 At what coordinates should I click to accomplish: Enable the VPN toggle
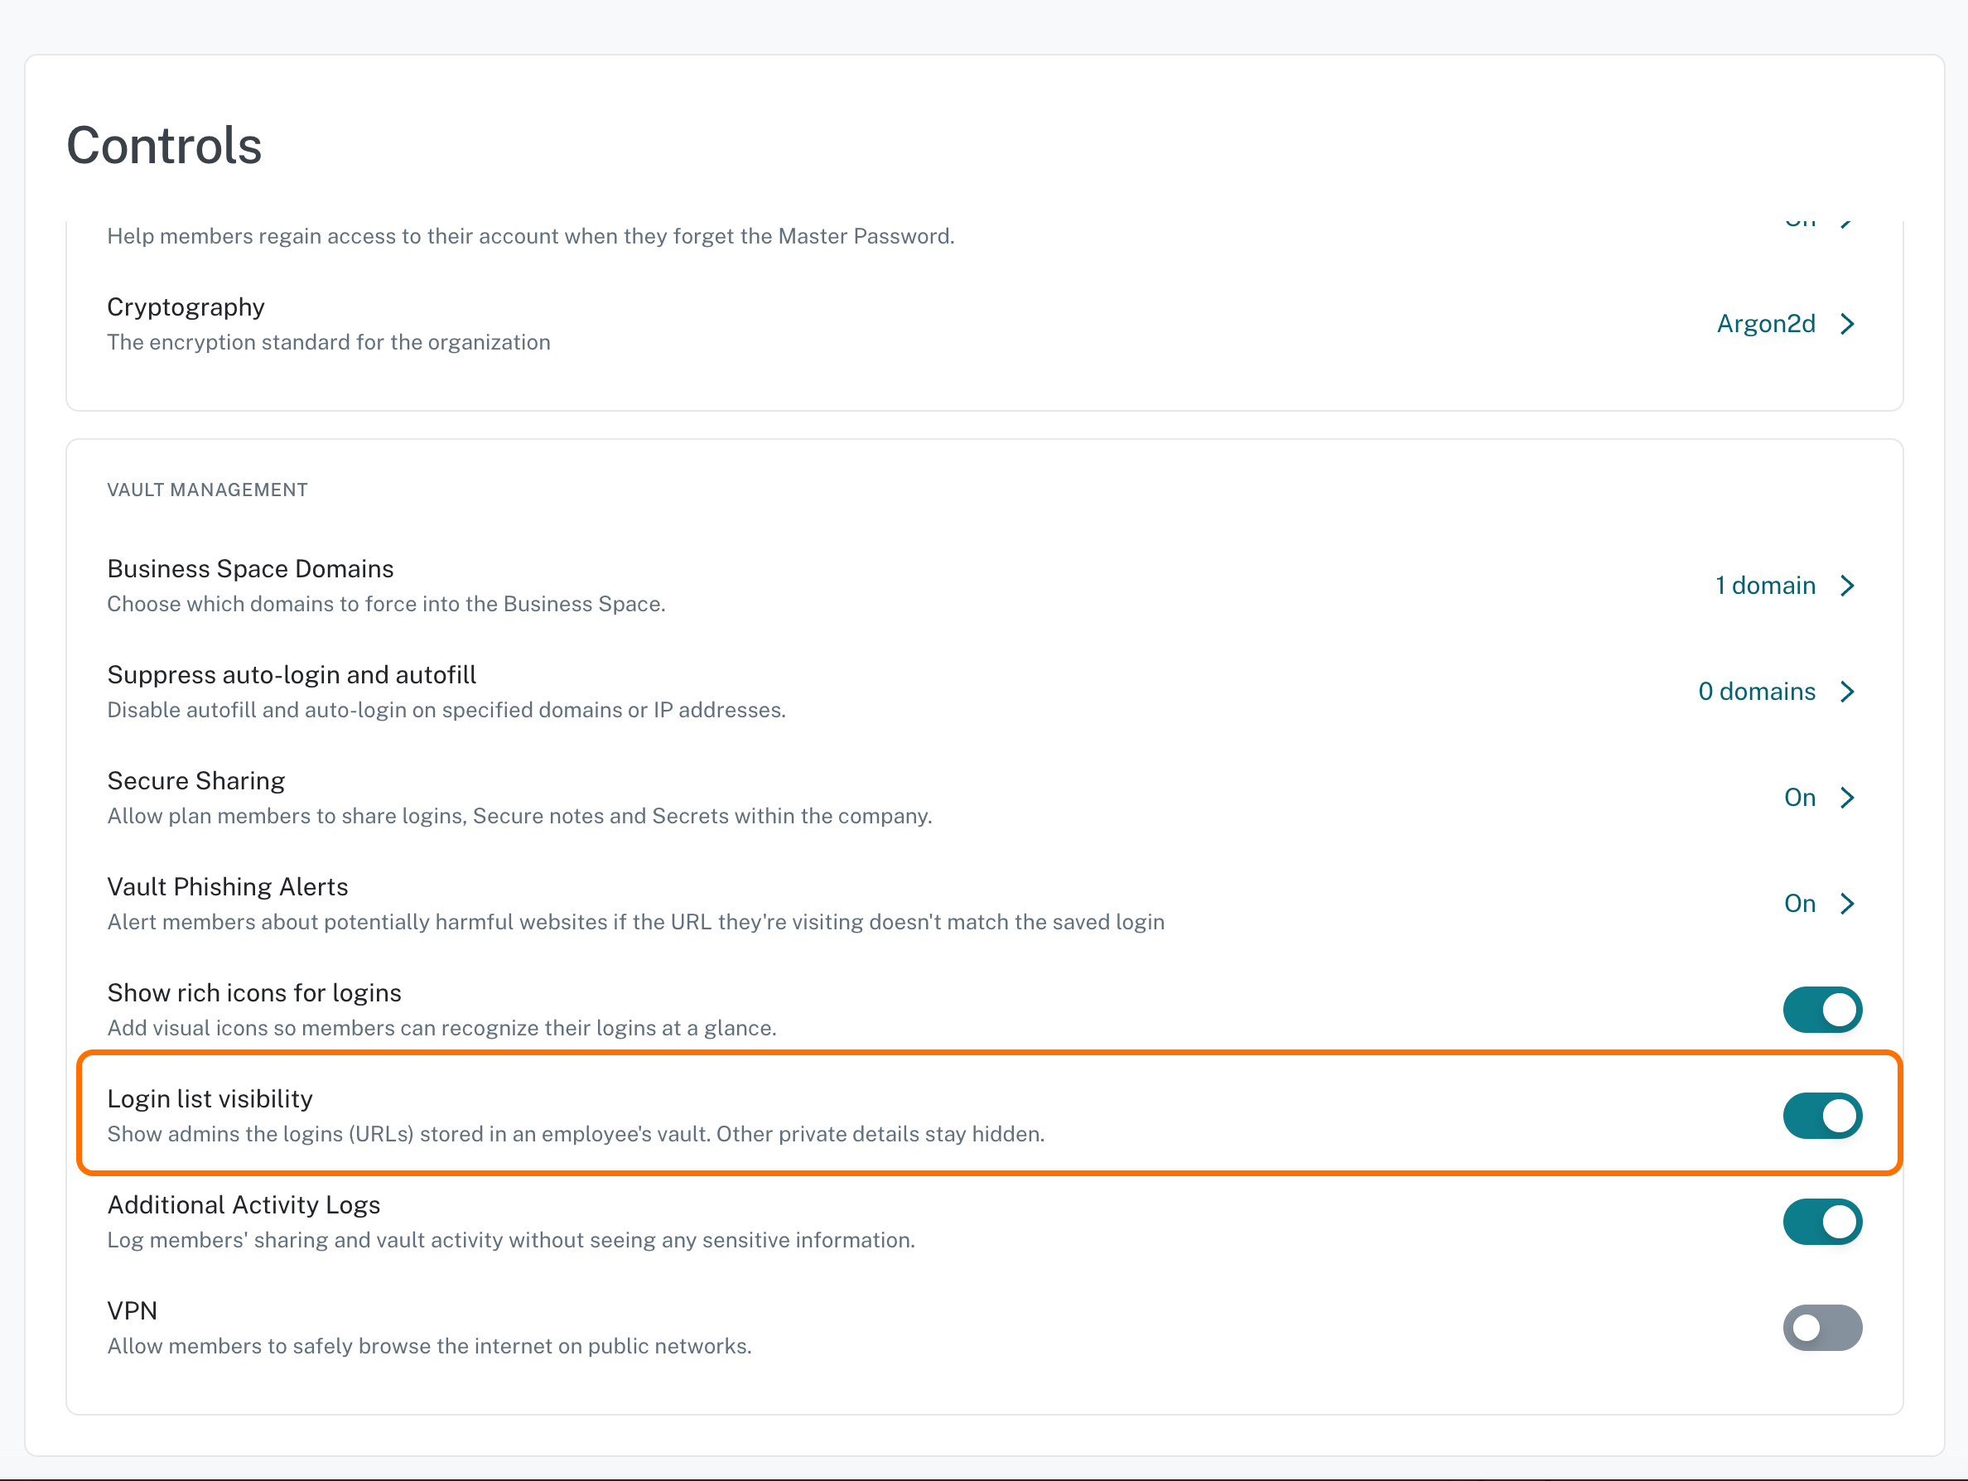1822,1327
